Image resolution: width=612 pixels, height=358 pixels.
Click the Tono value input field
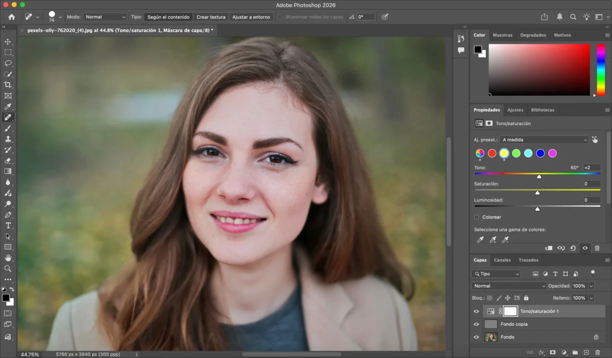tap(591, 168)
